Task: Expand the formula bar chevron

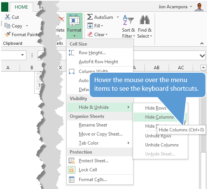Action: [x=202, y=56]
